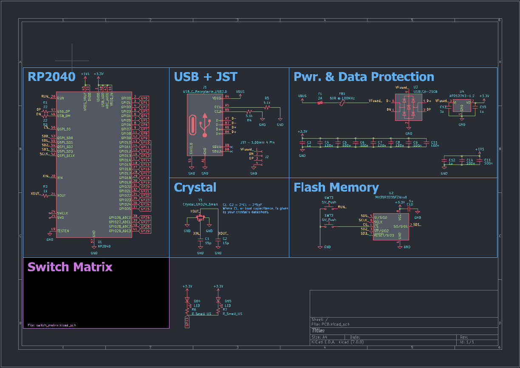Select resistor R7 below LED D65
The height and width of the screenshot is (368, 520).
pyautogui.click(x=218, y=311)
